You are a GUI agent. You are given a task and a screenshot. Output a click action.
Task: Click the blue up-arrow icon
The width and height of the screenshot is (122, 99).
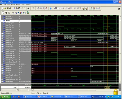click(51, 8)
